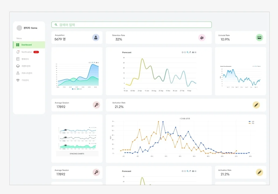Viewport: 278px width, 194px height.
Task: Click the profile avatar next to 관리자: Soma
Action: [x=19, y=28]
